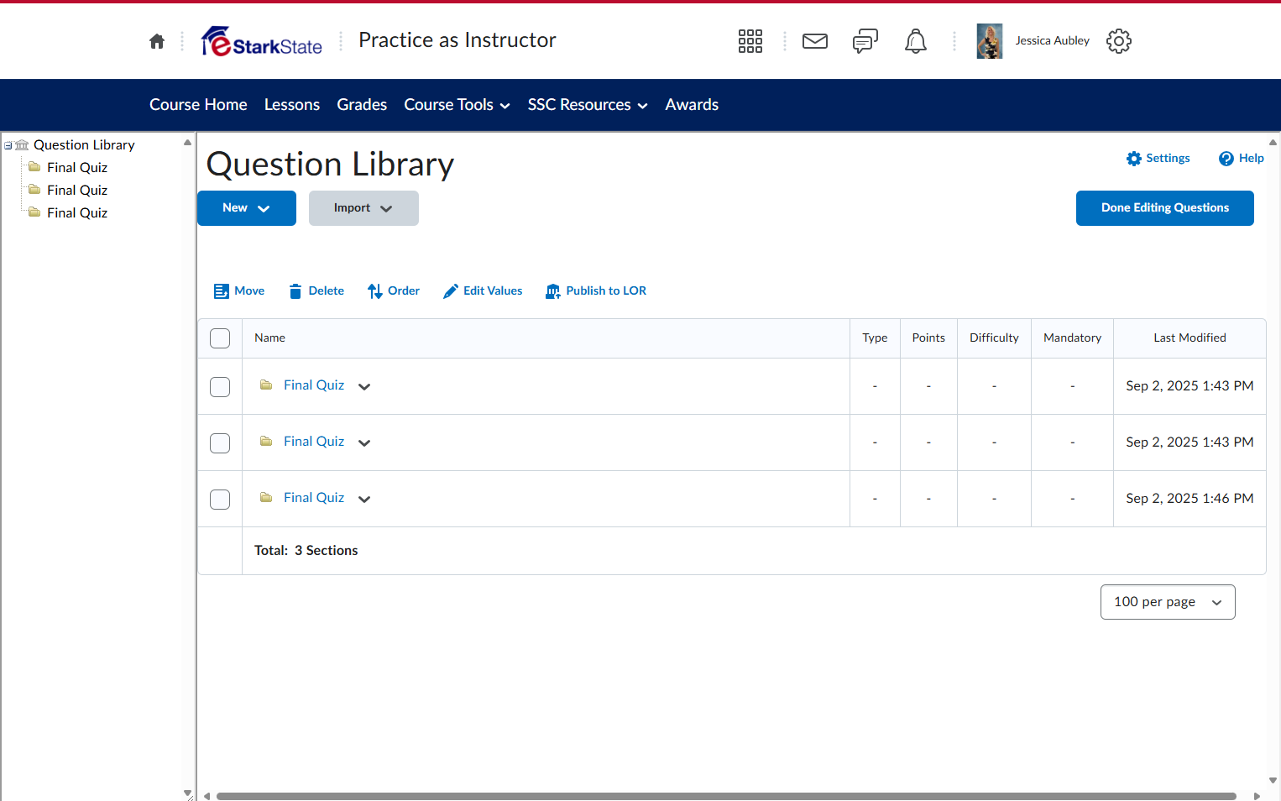Image resolution: width=1281 pixels, height=801 pixels.
Task: Open the message alerts envelope icon
Action: (x=814, y=41)
